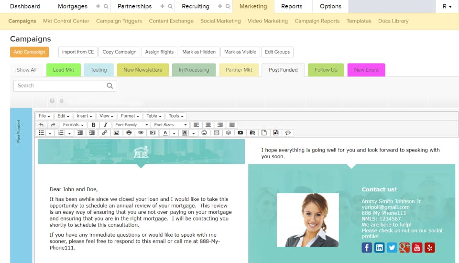Search Partnerships with magnifier icon
The height and width of the screenshot is (263, 459).
(170, 6)
